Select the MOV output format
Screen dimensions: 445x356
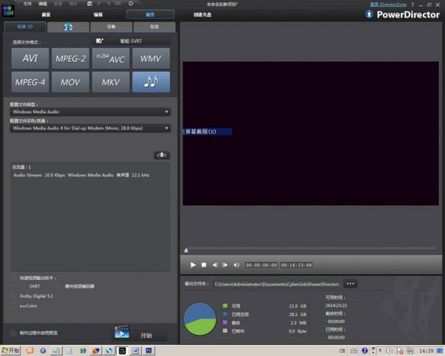(71, 82)
